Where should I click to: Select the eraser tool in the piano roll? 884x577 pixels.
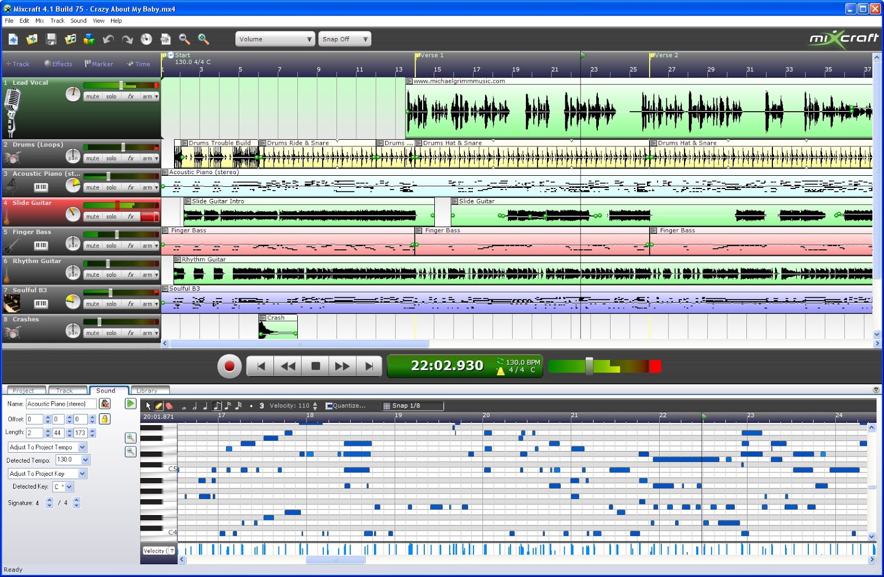(x=168, y=406)
